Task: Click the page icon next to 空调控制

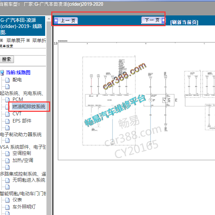Action: pyautogui.click(x=8, y=154)
